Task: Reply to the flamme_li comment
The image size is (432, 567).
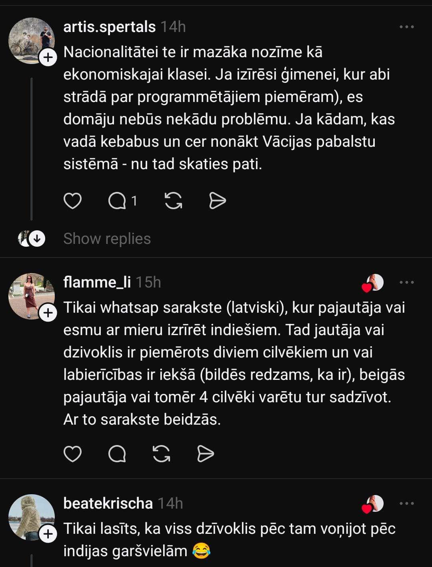Action: pyautogui.click(x=117, y=454)
